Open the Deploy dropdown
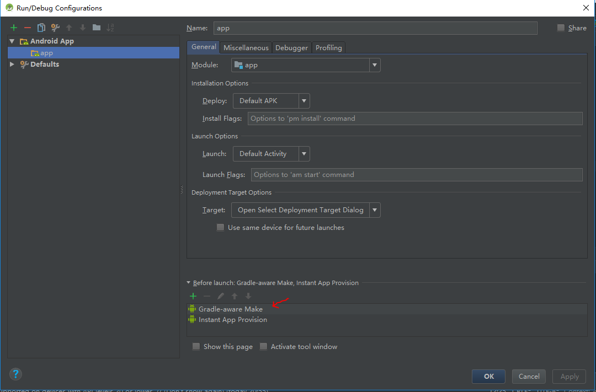 [x=304, y=101]
